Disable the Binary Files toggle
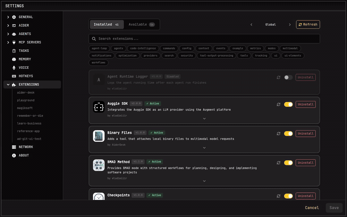This screenshot has width=347, height=217. [288, 134]
